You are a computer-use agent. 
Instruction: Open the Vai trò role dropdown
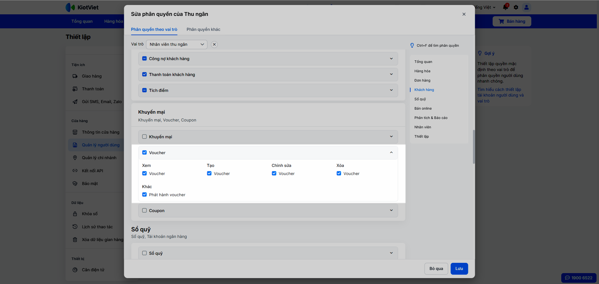[x=177, y=45]
